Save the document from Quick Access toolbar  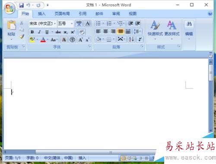point(22,5)
